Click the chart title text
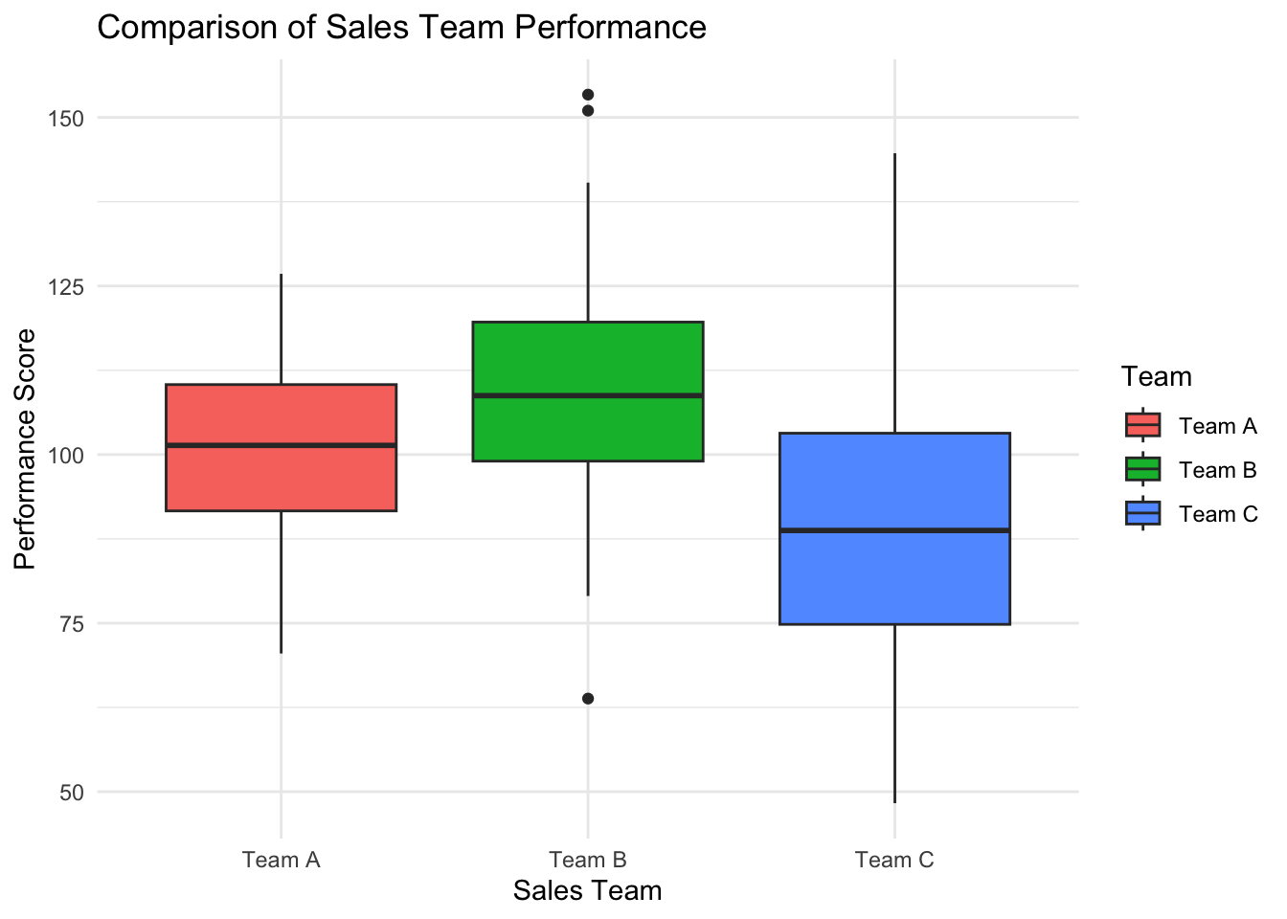The width and height of the screenshot is (1287, 919). pos(402,27)
